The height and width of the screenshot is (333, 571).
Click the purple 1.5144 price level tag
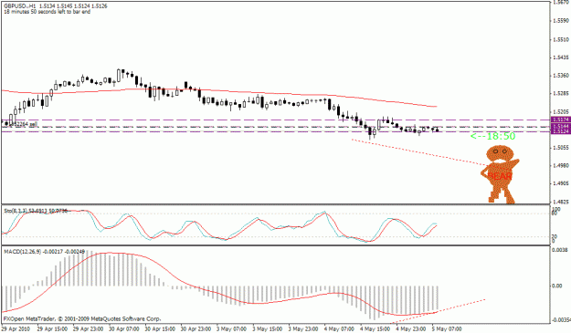[x=560, y=126]
